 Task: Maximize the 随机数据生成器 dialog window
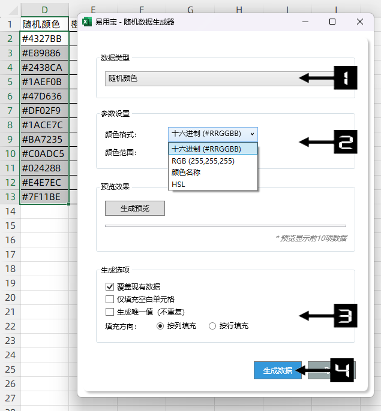coord(332,22)
